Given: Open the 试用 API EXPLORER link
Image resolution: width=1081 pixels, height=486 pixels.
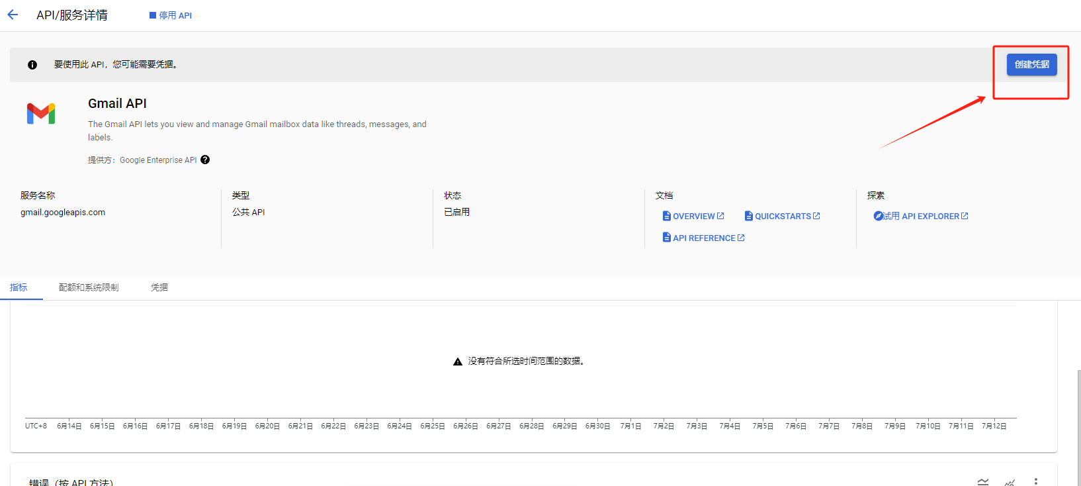Looking at the screenshot, I should click(921, 217).
